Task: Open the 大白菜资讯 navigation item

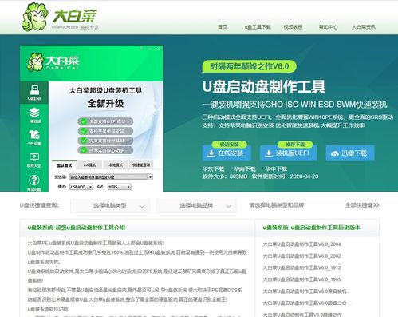Action: (x=364, y=27)
